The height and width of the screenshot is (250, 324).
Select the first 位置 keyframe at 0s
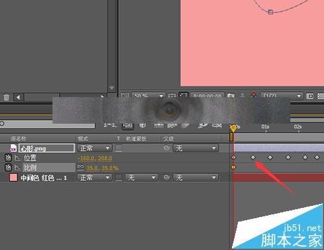coord(233,157)
